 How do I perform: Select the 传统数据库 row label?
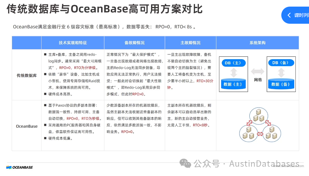point(26,75)
